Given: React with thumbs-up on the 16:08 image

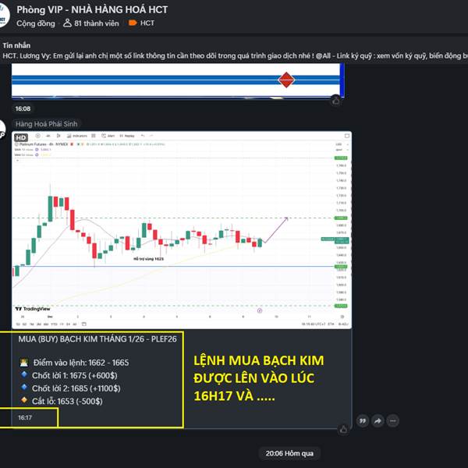Looking at the screenshot, I should (x=336, y=101).
